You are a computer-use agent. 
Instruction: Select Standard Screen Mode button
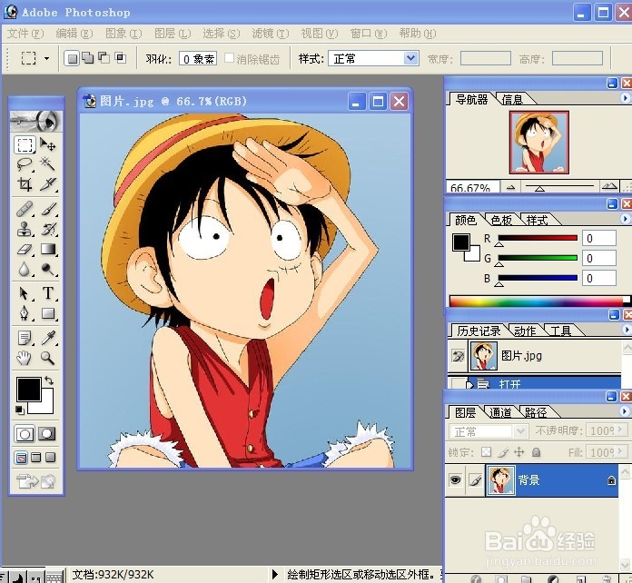click(x=21, y=458)
